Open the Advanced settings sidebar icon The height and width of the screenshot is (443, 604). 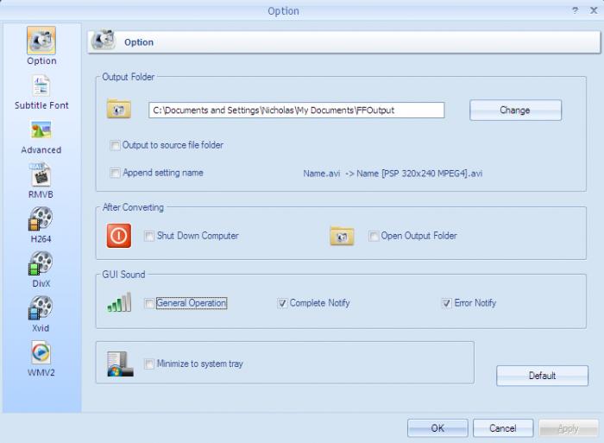click(41, 130)
